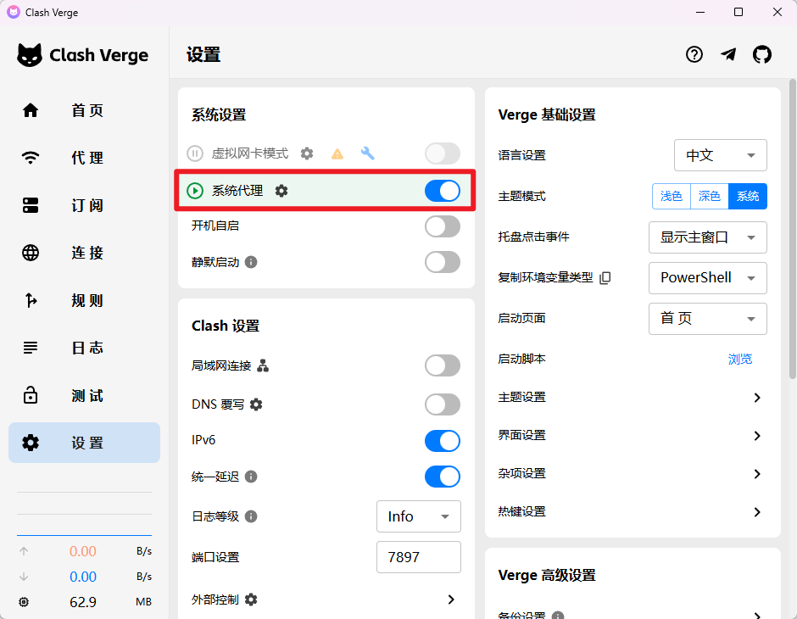Open the Telegram channel icon

728,54
